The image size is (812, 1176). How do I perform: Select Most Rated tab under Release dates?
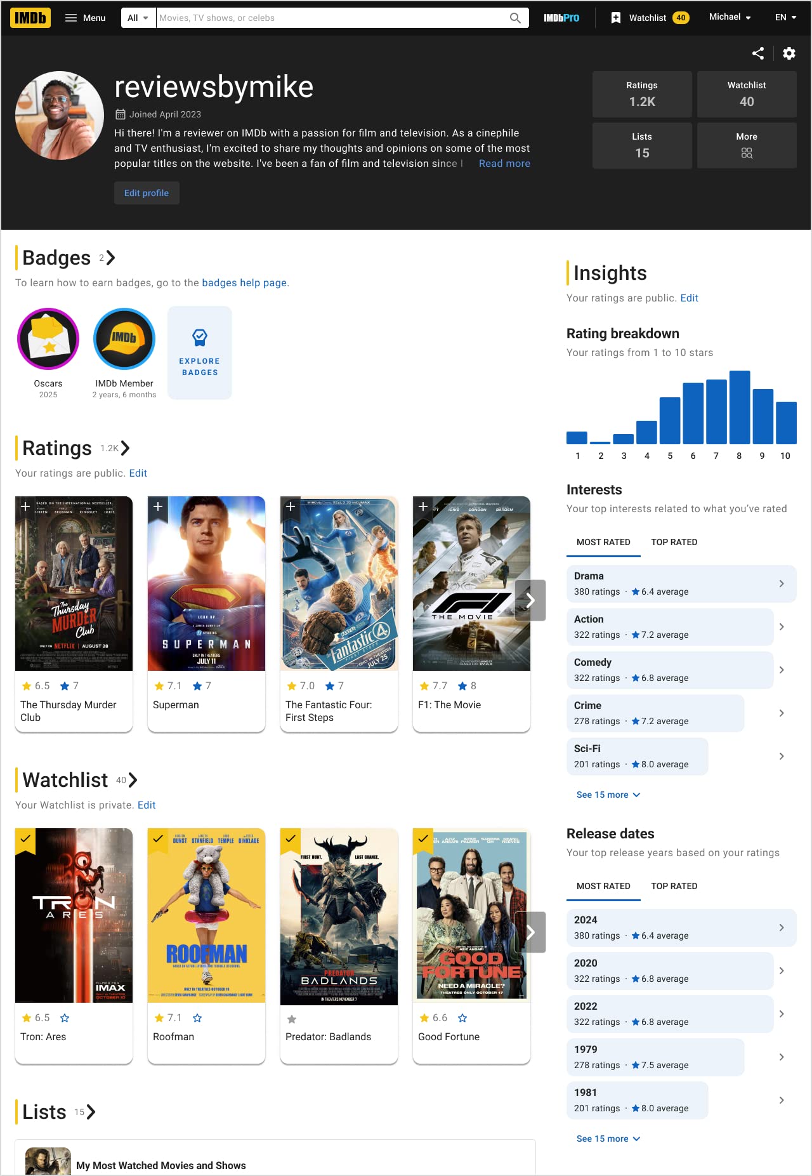pos(603,886)
